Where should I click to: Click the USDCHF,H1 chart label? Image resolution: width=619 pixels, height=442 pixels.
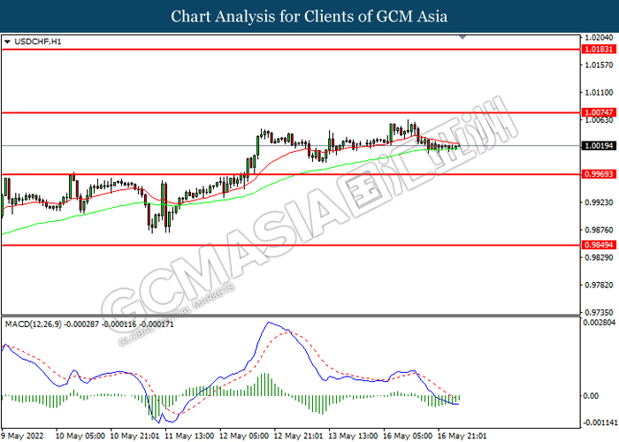tap(37, 42)
